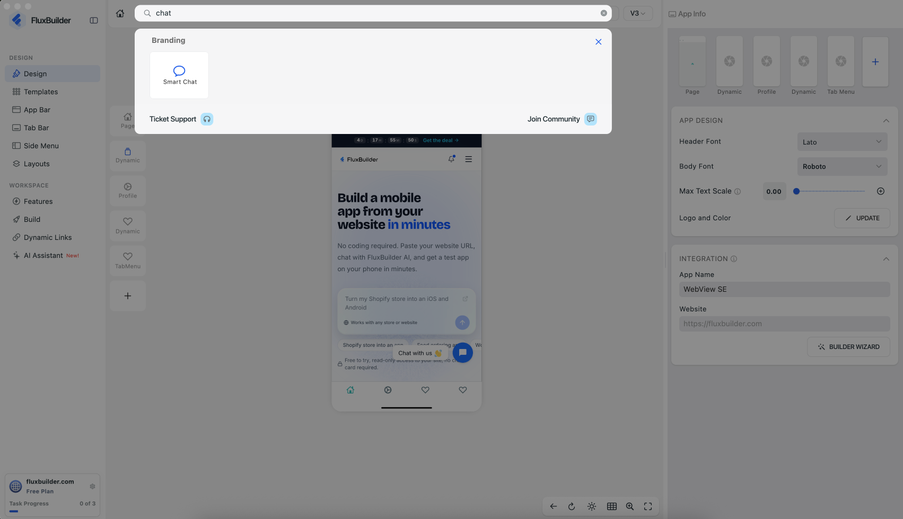Open the hamburger menu in preview
This screenshot has width=903, height=519.
[x=469, y=159]
